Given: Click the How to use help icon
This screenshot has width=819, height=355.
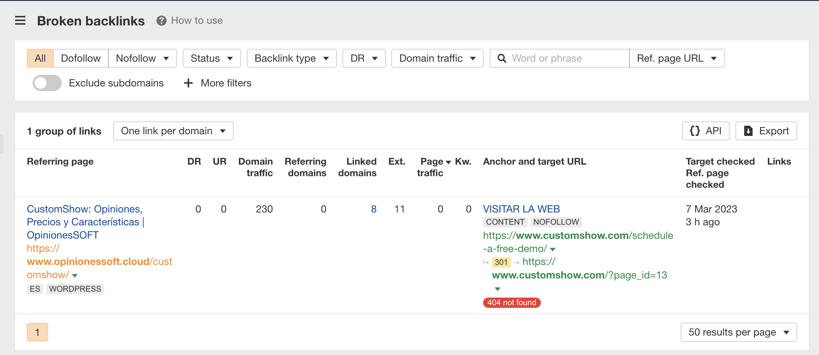Looking at the screenshot, I should click(161, 21).
